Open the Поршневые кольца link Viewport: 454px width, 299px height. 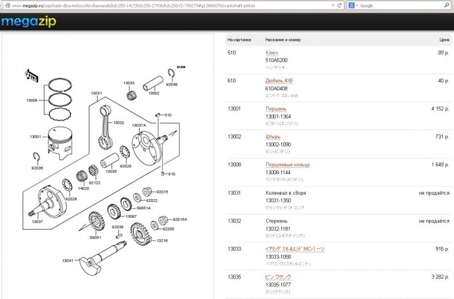[x=287, y=165]
